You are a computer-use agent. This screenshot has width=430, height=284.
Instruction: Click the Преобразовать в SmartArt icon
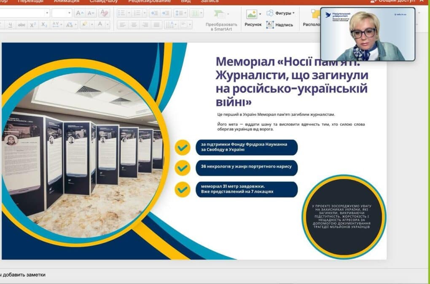point(220,14)
